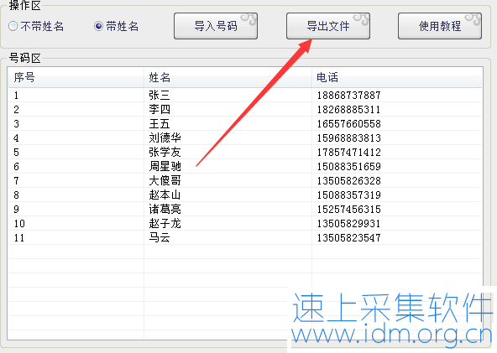Image resolution: width=497 pixels, height=353 pixels.
Task: Select the row named 周星驰
Action: (x=245, y=166)
